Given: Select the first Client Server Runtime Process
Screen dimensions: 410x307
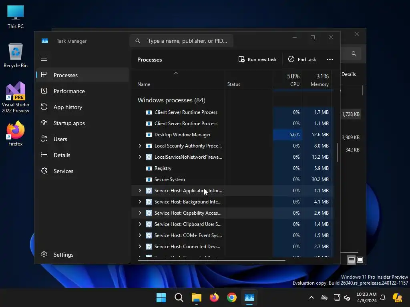Looking at the screenshot, I should (x=232, y=112).
